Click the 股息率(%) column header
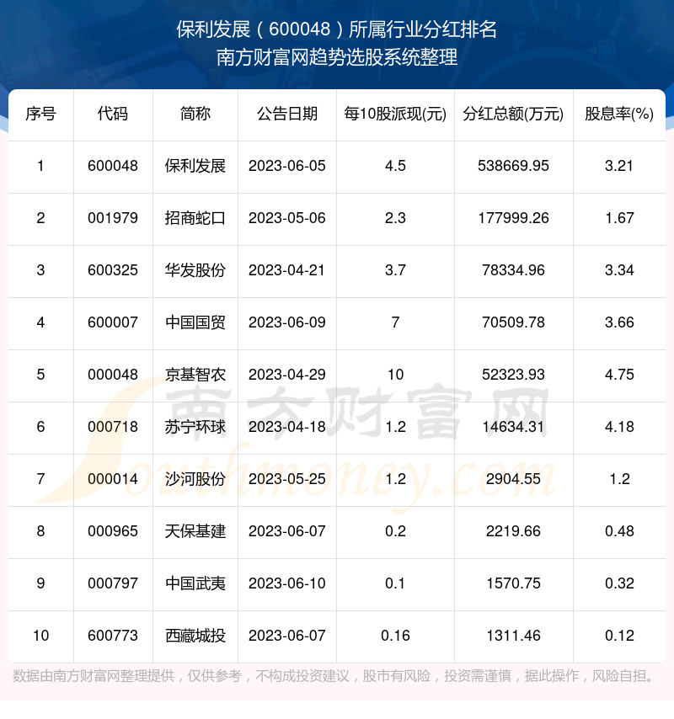674x719 pixels. pos(619,115)
